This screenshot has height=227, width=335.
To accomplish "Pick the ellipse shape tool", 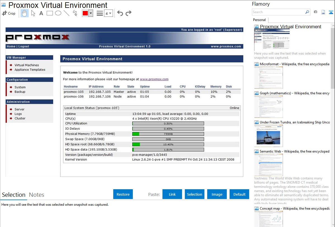I will pyautogui.click(x=58, y=13).
